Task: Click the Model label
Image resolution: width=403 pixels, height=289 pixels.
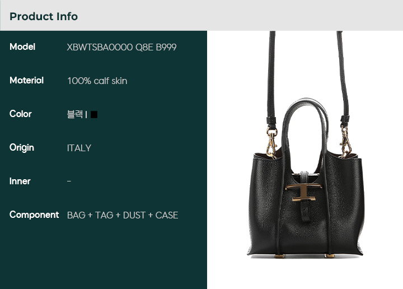Action: tap(22, 47)
